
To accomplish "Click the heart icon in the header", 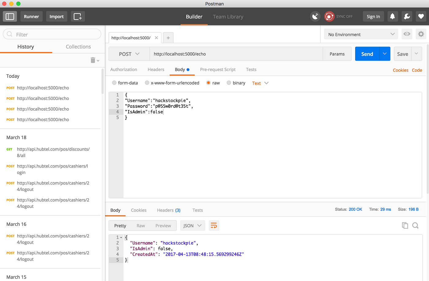I will (x=421, y=16).
